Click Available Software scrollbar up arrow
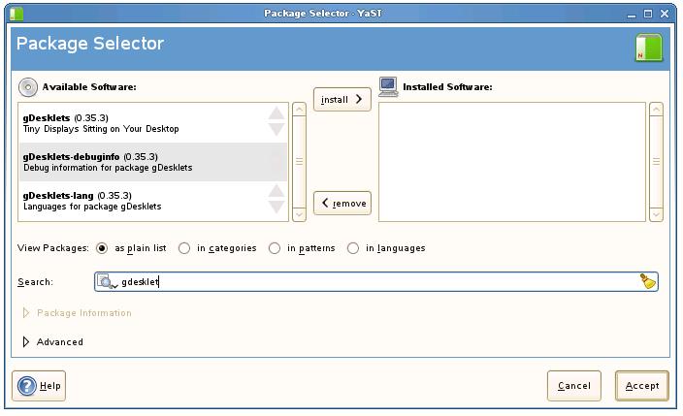Image resolution: width=683 pixels, height=416 pixels. (x=299, y=110)
